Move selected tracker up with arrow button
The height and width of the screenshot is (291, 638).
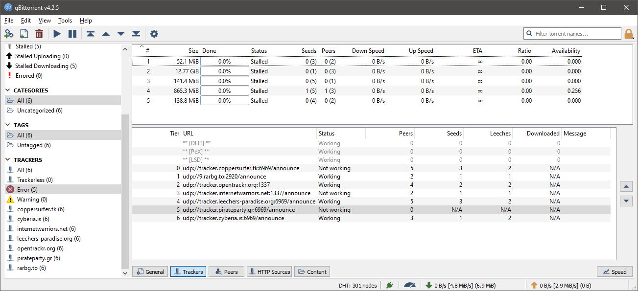[626, 186]
